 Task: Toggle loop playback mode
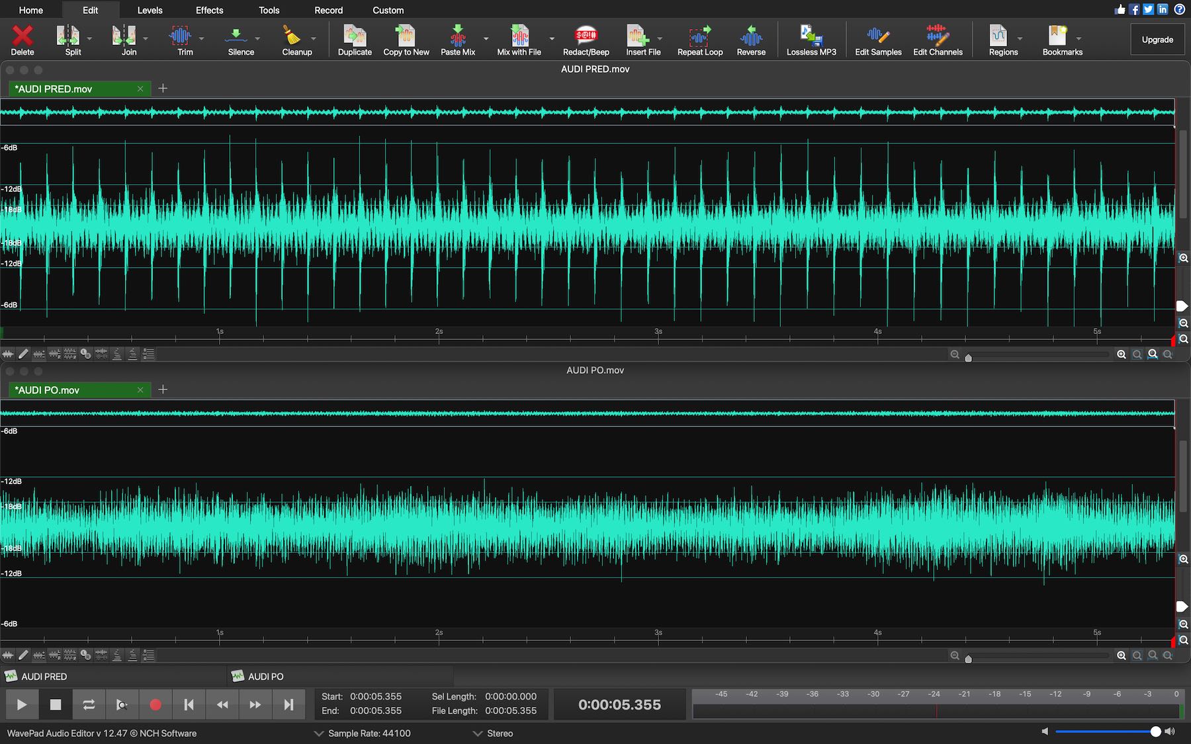[89, 705]
